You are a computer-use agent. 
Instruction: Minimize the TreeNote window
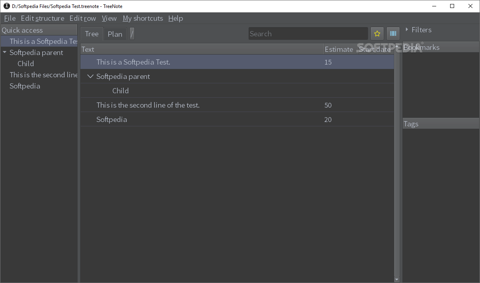click(434, 6)
